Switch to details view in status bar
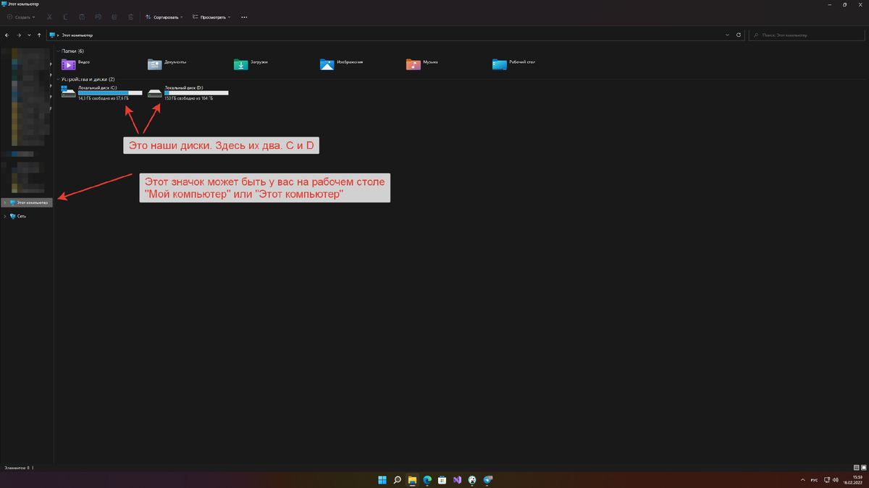Image resolution: width=869 pixels, height=488 pixels. click(856, 468)
